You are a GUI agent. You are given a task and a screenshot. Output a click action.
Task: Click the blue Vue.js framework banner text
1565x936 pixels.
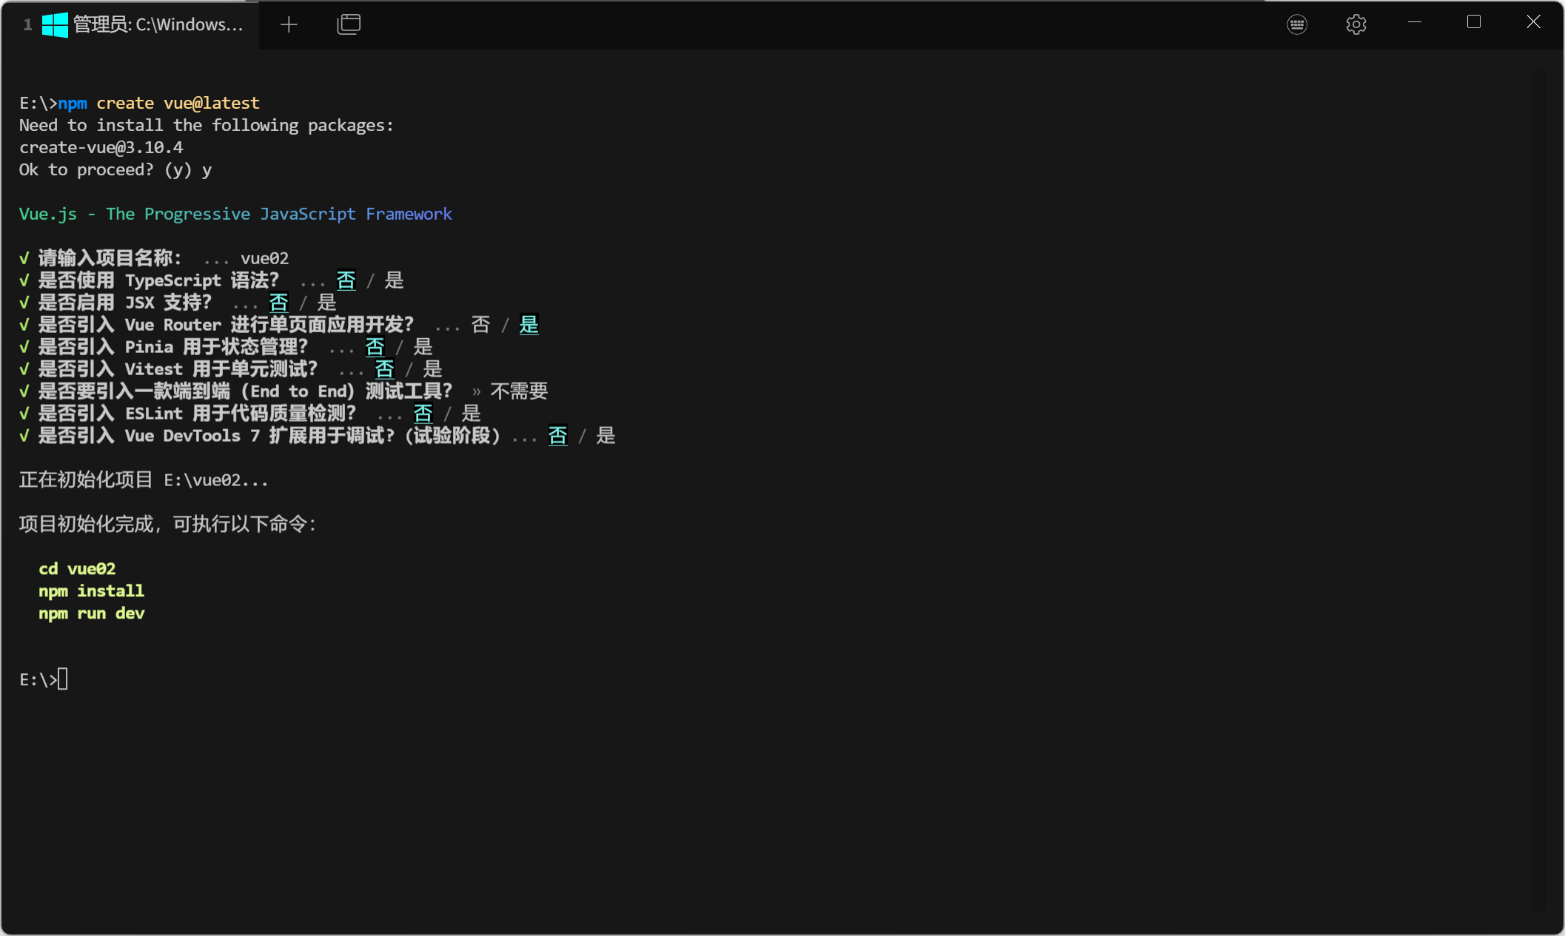coord(235,214)
